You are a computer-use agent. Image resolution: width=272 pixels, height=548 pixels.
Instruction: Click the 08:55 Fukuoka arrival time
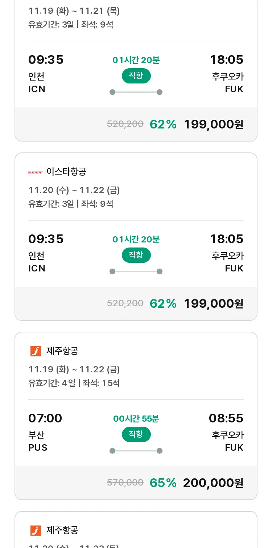pos(226,418)
